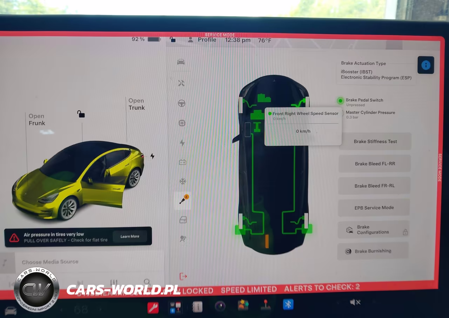Image resolution: width=449 pixels, height=318 pixels.
Task: Select the airbag restraint icon in sidebar
Action: click(x=183, y=239)
